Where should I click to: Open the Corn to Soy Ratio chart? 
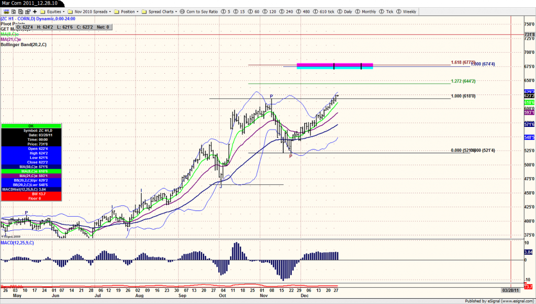tap(199, 11)
